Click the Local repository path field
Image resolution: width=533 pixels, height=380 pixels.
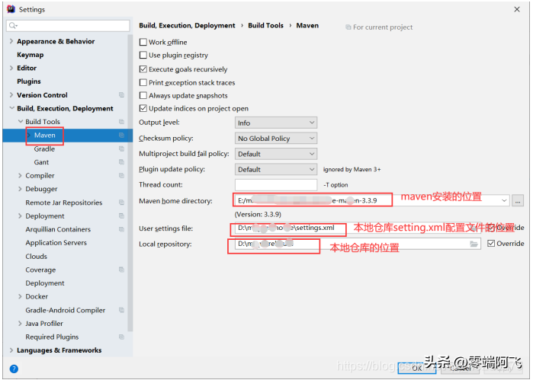358,244
